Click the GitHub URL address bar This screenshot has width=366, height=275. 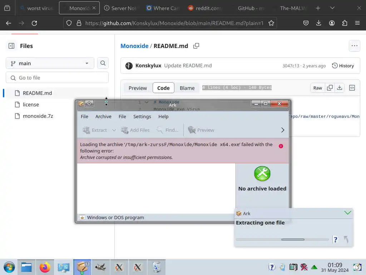point(174,23)
